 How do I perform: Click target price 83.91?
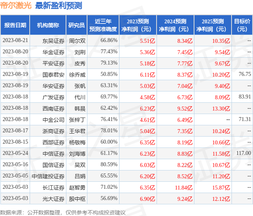coord(245,97)
